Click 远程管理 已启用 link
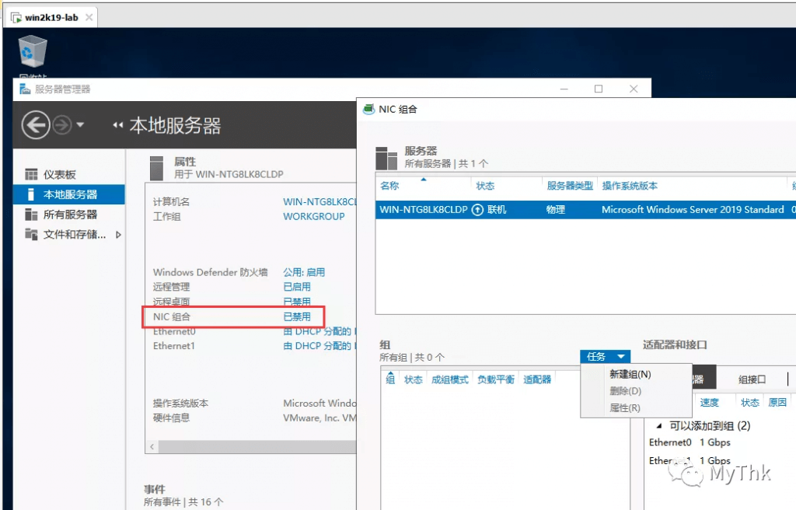 [x=296, y=287]
